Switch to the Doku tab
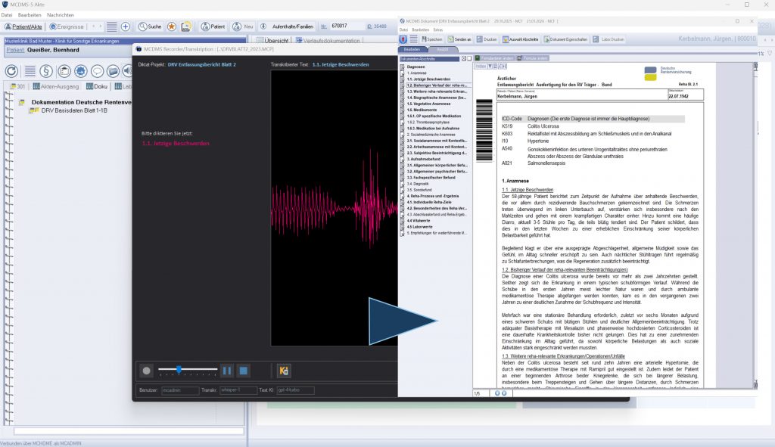The image size is (775, 447). point(97,86)
